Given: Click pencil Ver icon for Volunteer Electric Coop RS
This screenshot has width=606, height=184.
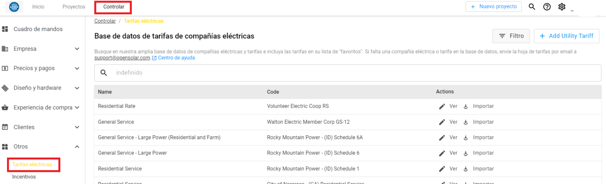Looking at the screenshot, I should [x=442, y=107].
